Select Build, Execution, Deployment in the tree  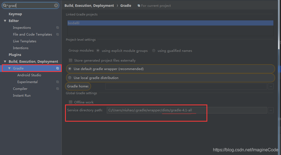[x=33, y=62]
